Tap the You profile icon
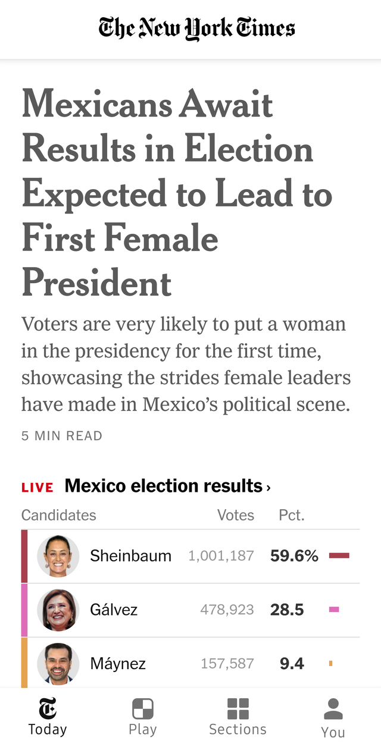 [x=333, y=708]
